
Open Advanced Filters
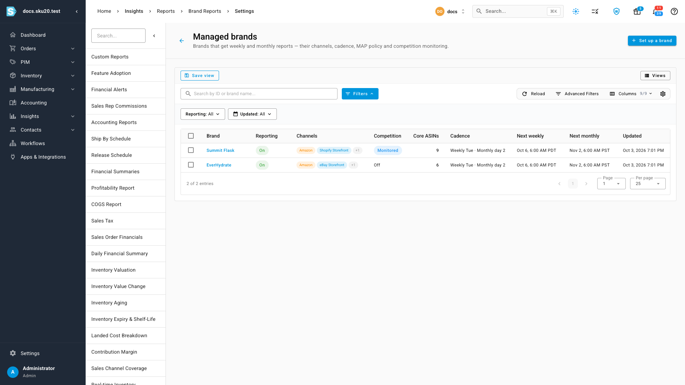(x=577, y=94)
